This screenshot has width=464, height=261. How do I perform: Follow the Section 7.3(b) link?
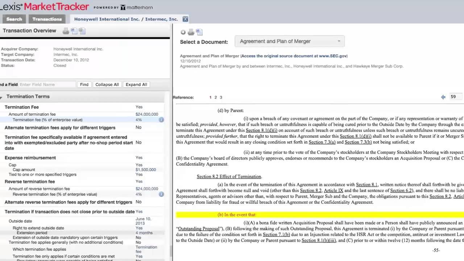[x=358, y=142]
